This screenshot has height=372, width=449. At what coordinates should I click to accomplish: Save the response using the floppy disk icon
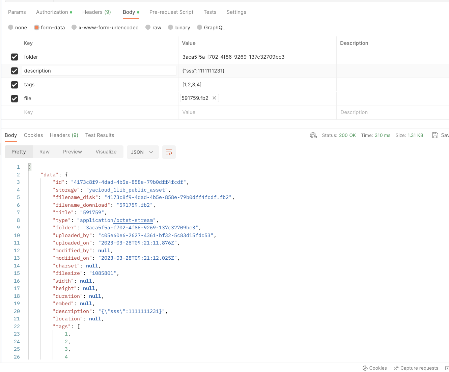[x=435, y=135]
